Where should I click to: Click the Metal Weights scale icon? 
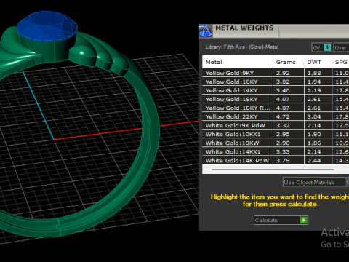coord(206,31)
